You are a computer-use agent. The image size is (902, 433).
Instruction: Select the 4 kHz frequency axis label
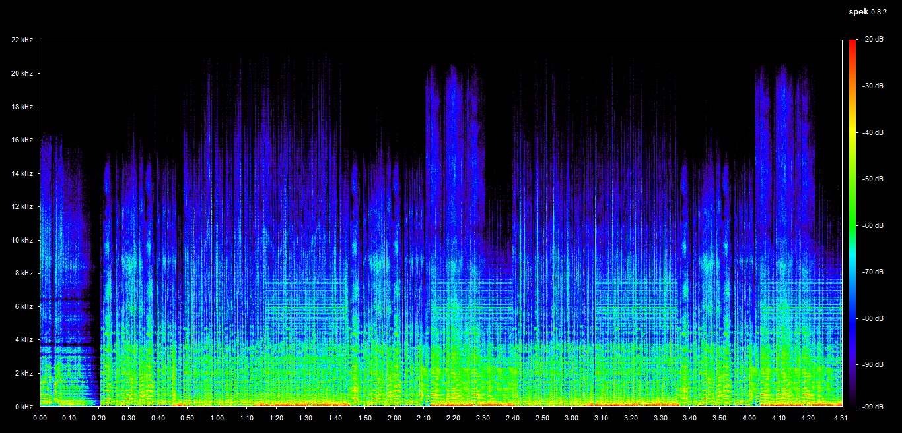click(x=23, y=340)
